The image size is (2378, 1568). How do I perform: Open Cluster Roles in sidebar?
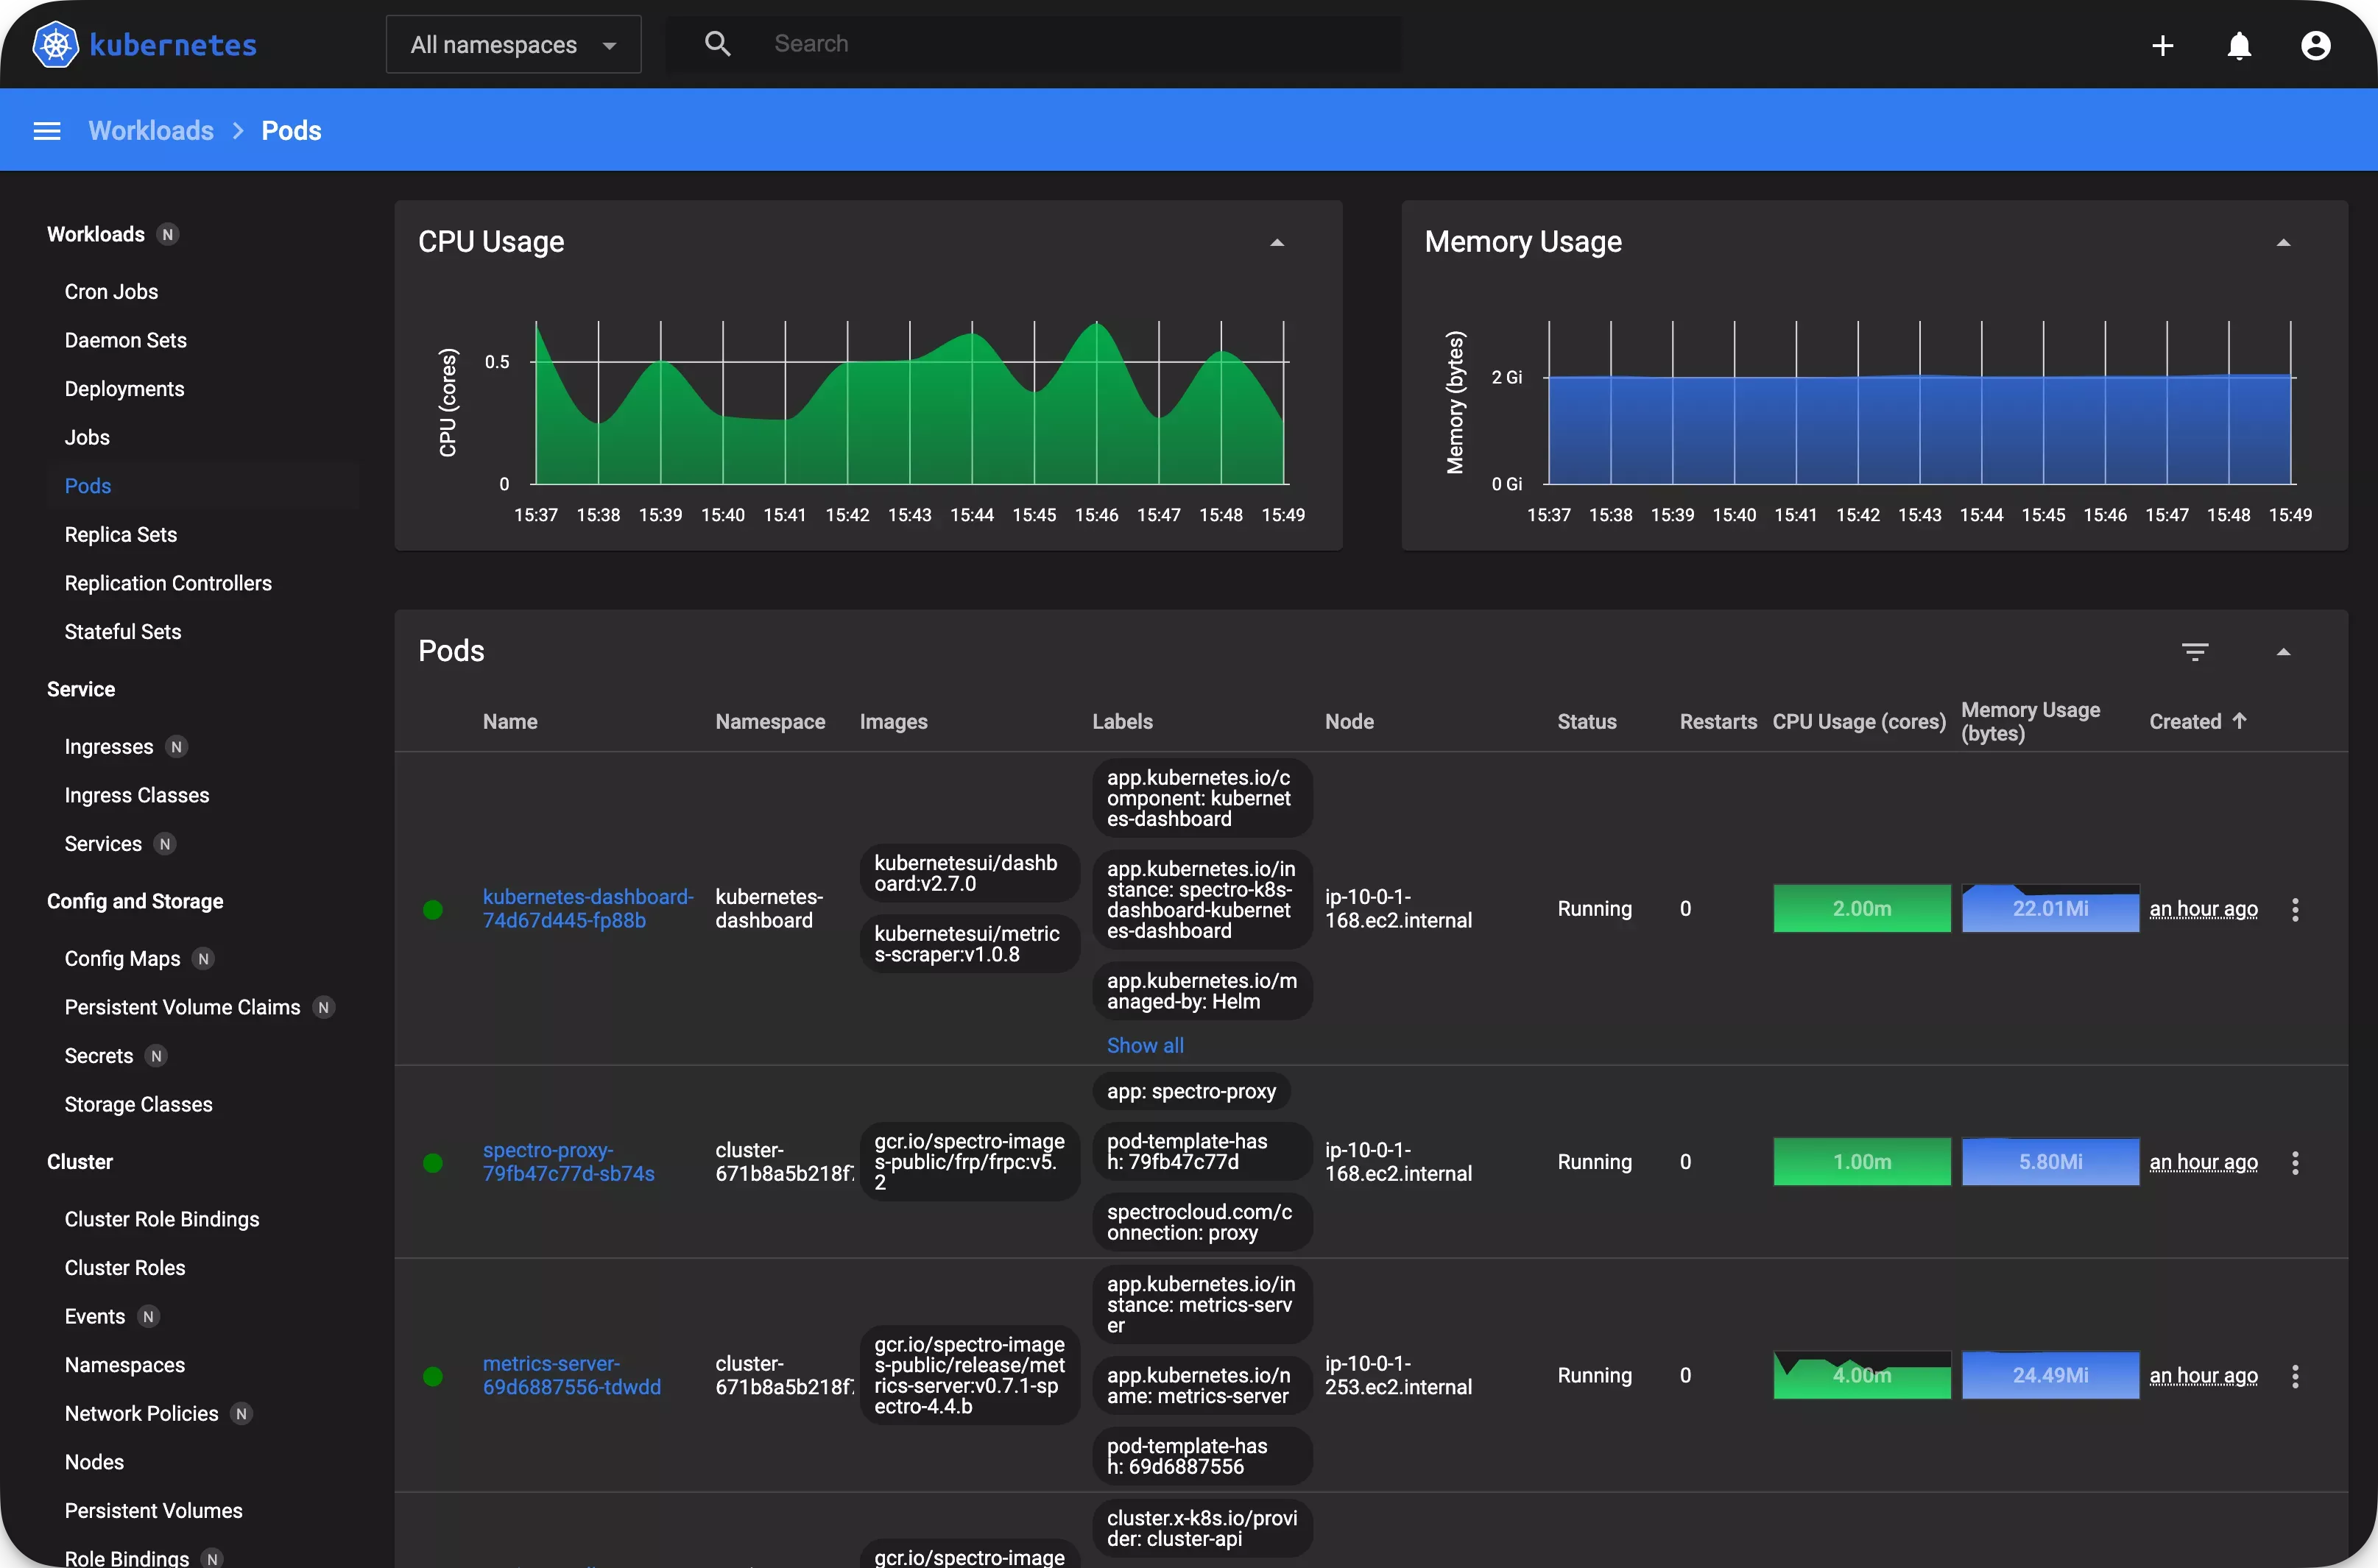point(125,1268)
